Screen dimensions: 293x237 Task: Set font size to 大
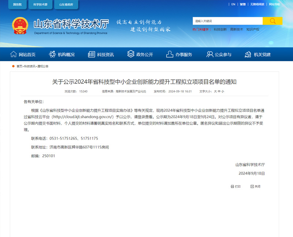(x=215, y=91)
